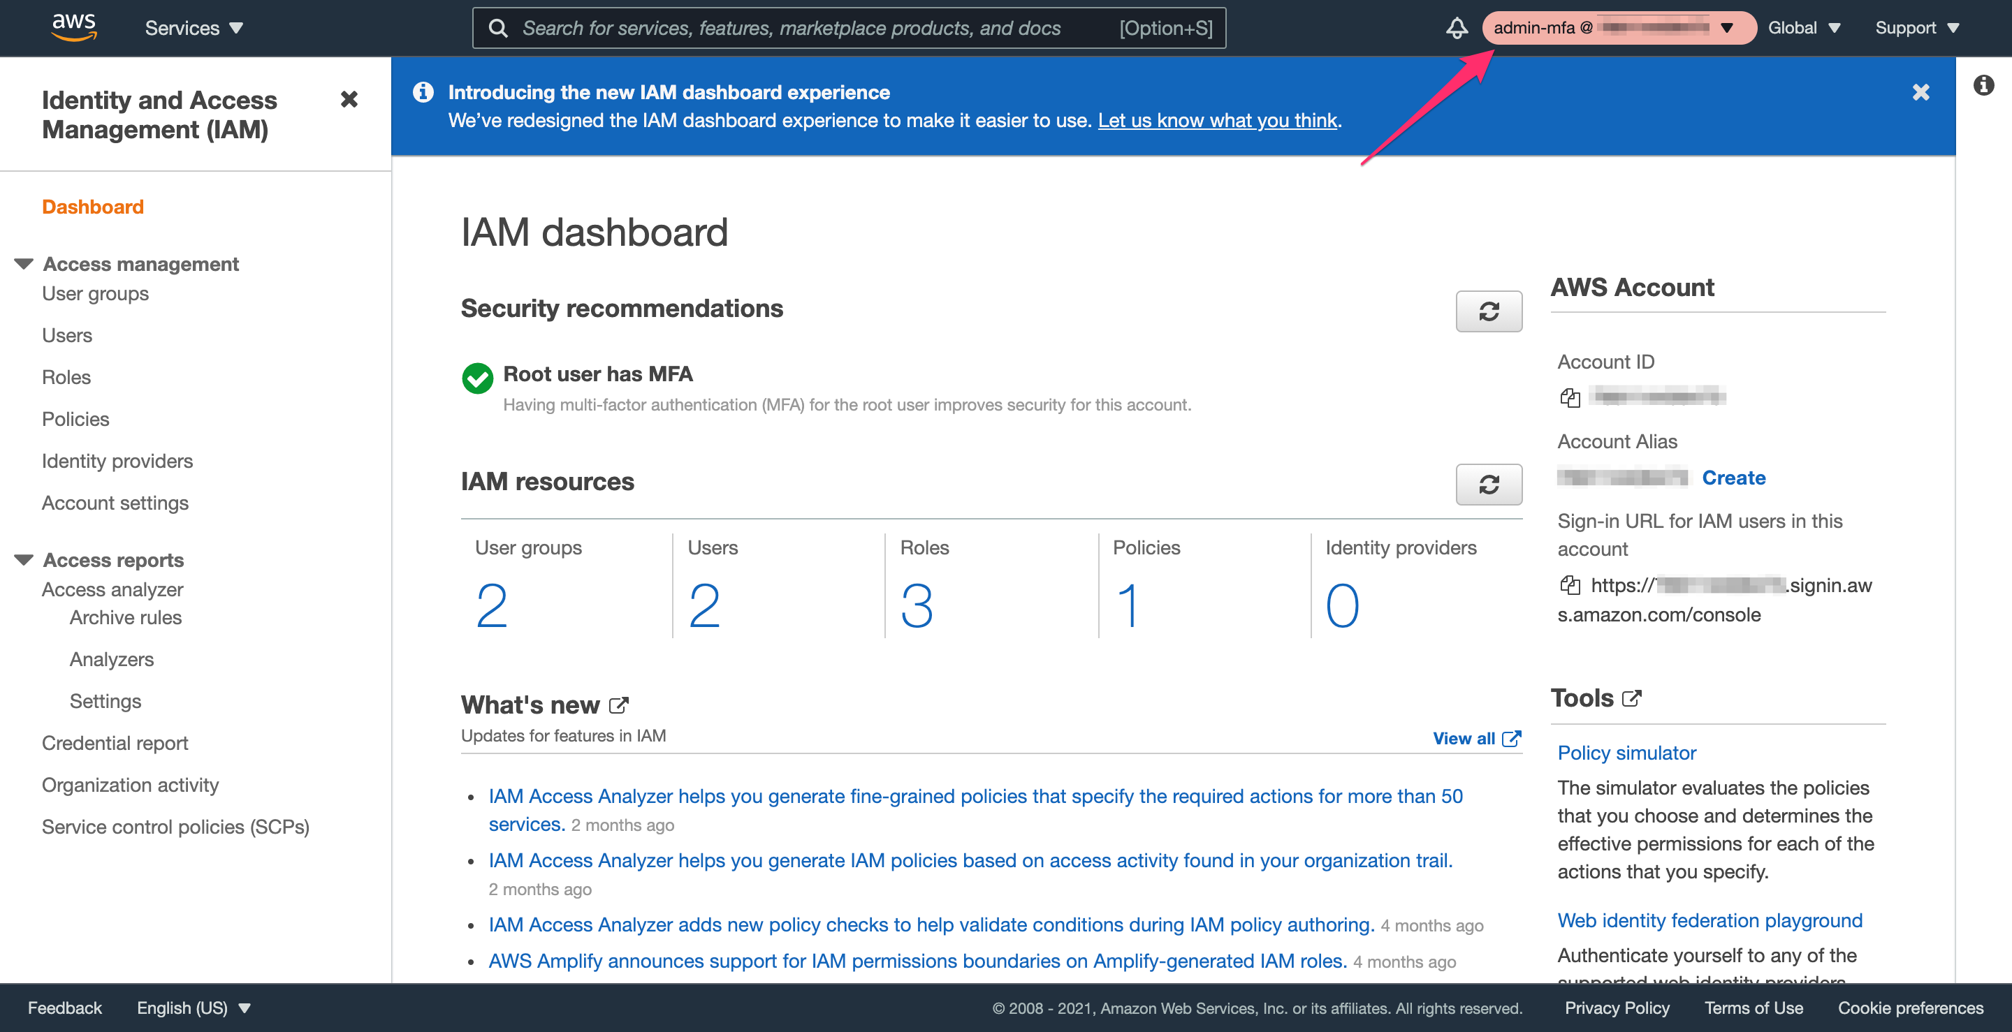Open news about fine-grained policies for 50 services
The image size is (2012, 1032).
pos(975,810)
